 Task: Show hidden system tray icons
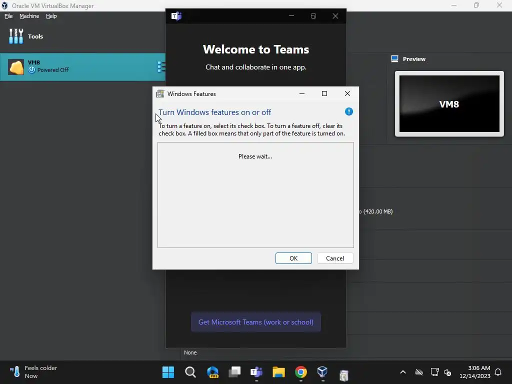pos(403,372)
